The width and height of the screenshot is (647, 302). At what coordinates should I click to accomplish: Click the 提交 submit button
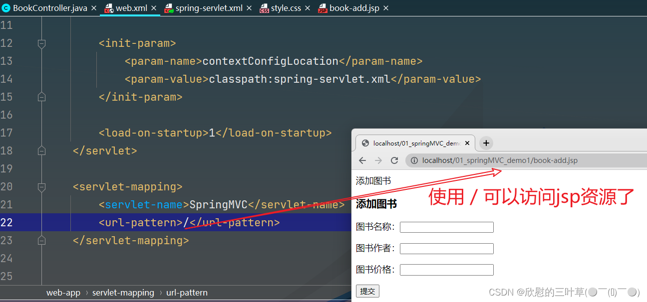(367, 292)
